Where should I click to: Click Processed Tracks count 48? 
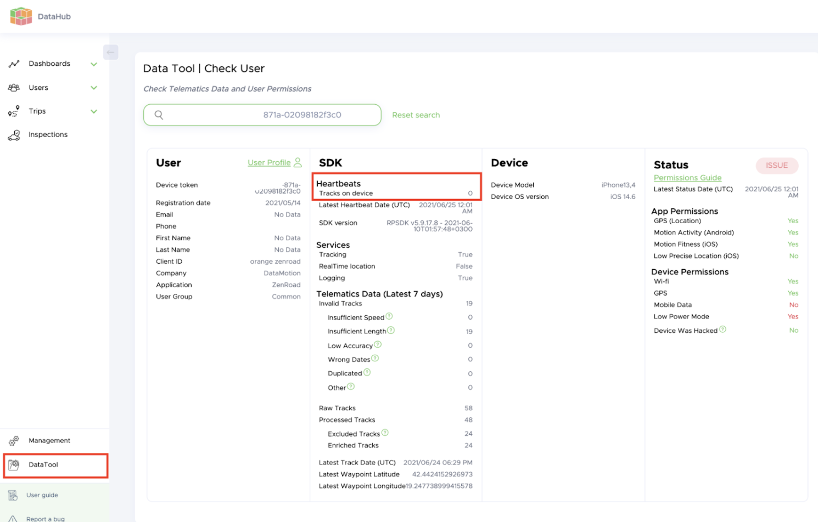[468, 420]
